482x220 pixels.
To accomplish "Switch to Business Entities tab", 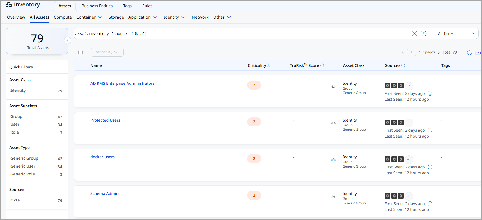I will click(x=97, y=6).
